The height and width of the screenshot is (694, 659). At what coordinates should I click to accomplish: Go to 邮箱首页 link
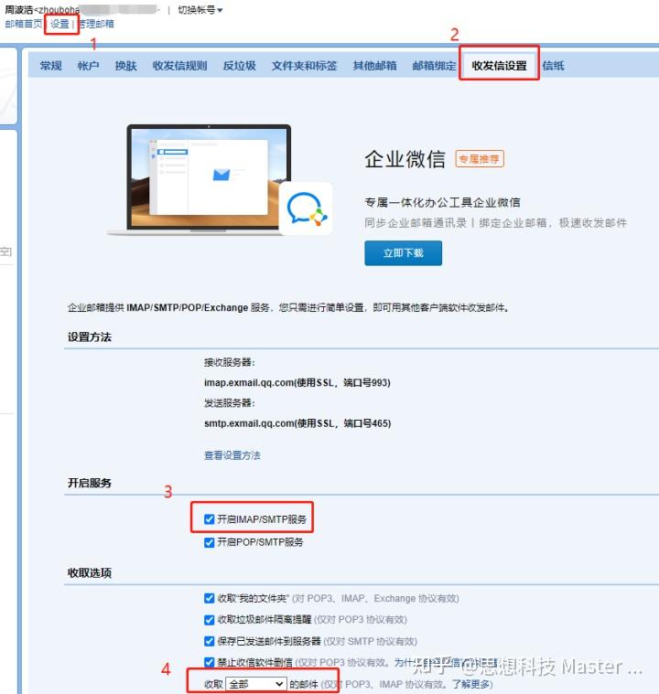pyautogui.click(x=24, y=24)
